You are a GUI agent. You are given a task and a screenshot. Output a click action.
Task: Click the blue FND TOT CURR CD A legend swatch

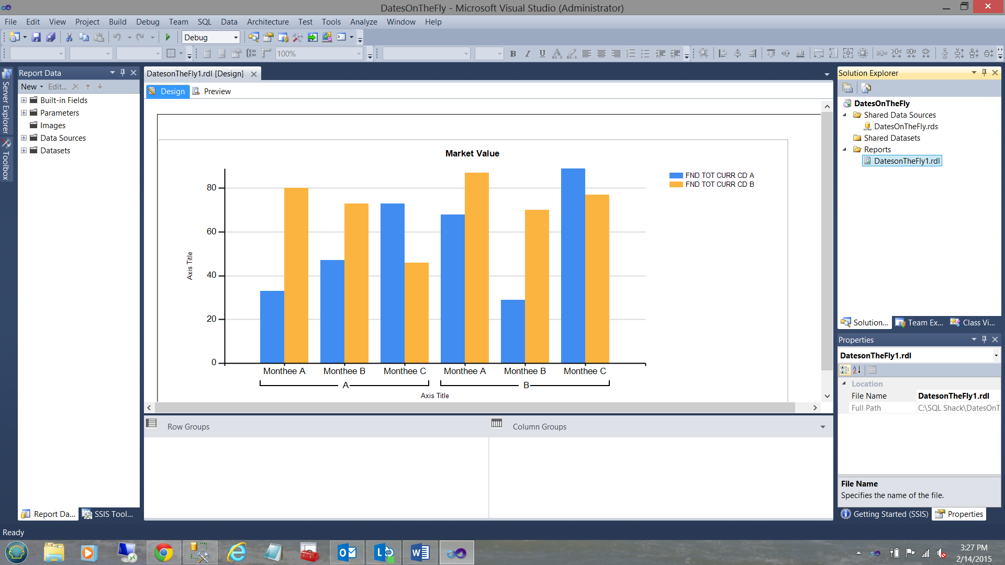[x=676, y=176]
